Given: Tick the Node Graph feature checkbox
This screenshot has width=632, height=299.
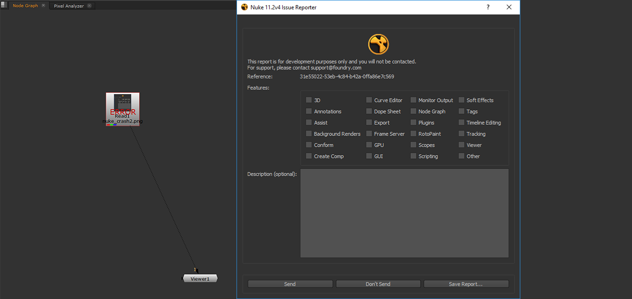Looking at the screenshot, I should 413,111.
